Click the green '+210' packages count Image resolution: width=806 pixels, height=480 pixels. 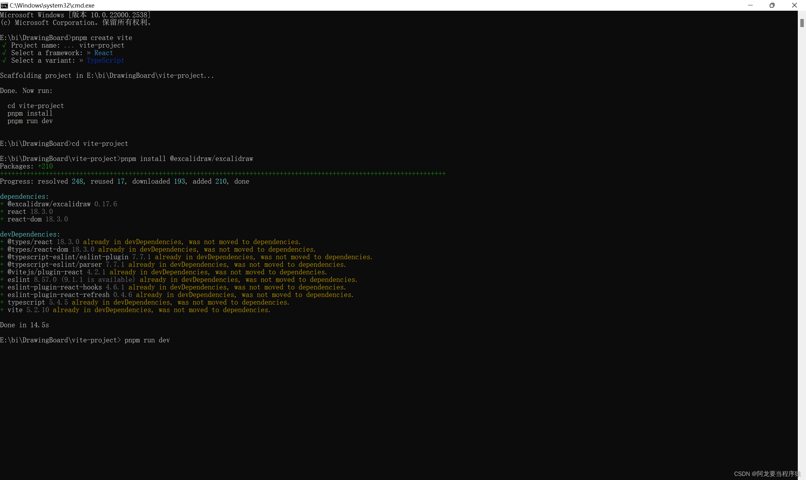(45, 166)
